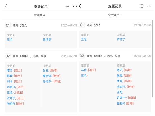155x116 pixels.
Task: Open the more options dots in right panel
Action: click(149, 6)
